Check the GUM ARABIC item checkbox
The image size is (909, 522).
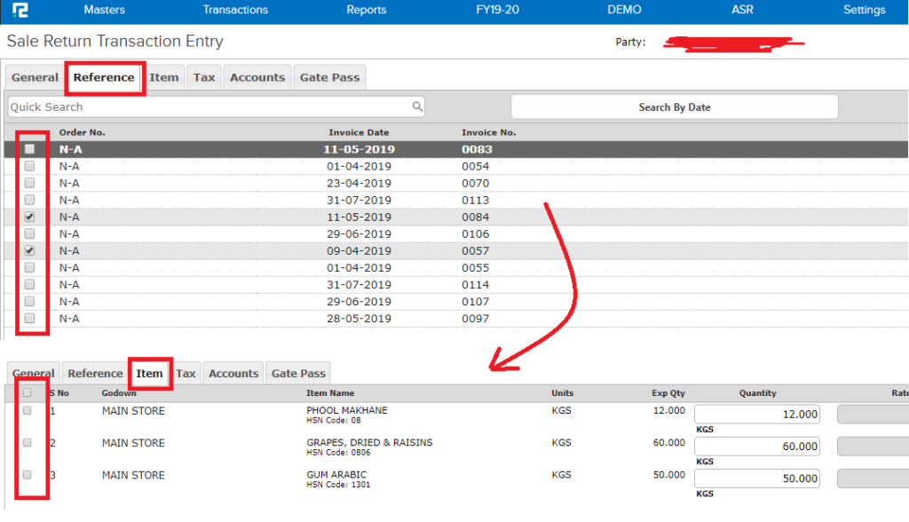tap(27, 474)
